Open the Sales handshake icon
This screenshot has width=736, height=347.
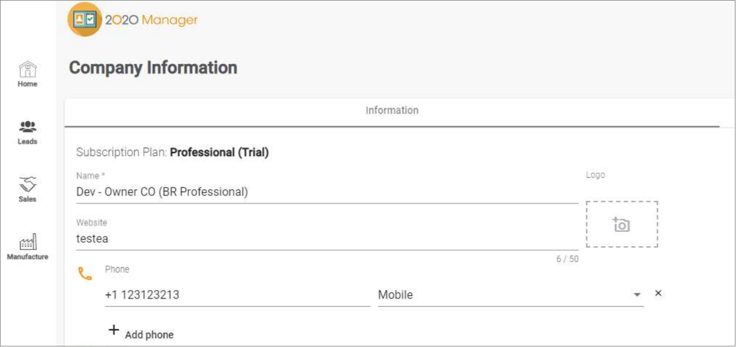coord(27,184)
